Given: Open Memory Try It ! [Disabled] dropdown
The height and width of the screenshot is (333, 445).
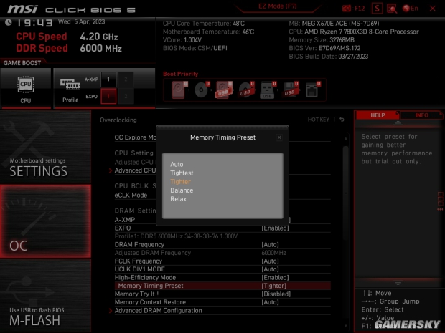Looking at the screenshot, I should point(276,294).
